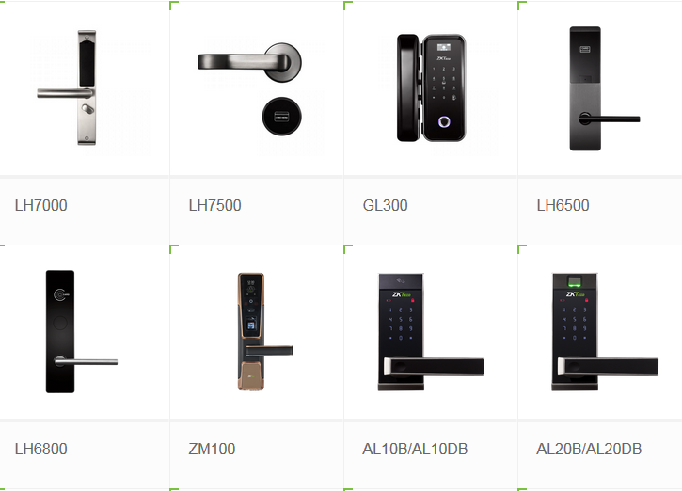View the LH6800 card lock image
Image resolution: width=682 pixels, height=491 pixels.
click(82, 331)
